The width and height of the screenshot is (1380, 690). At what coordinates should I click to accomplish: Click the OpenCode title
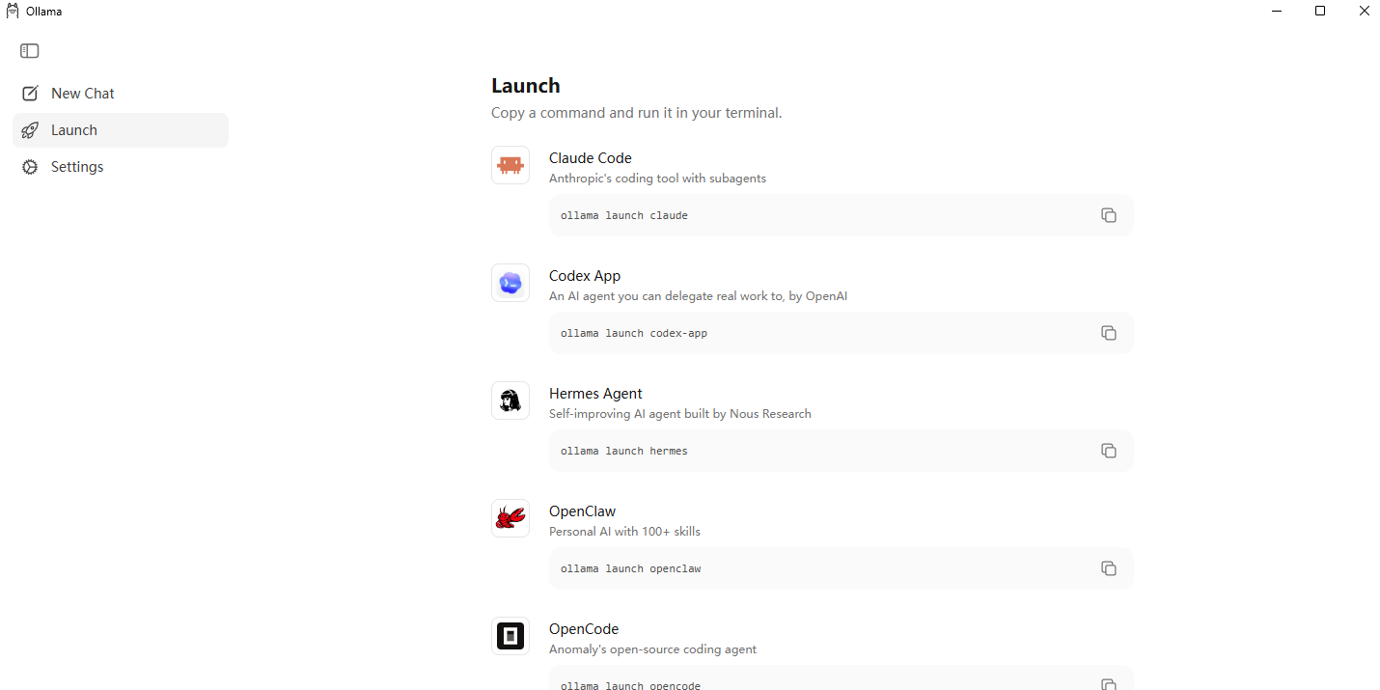584,629
